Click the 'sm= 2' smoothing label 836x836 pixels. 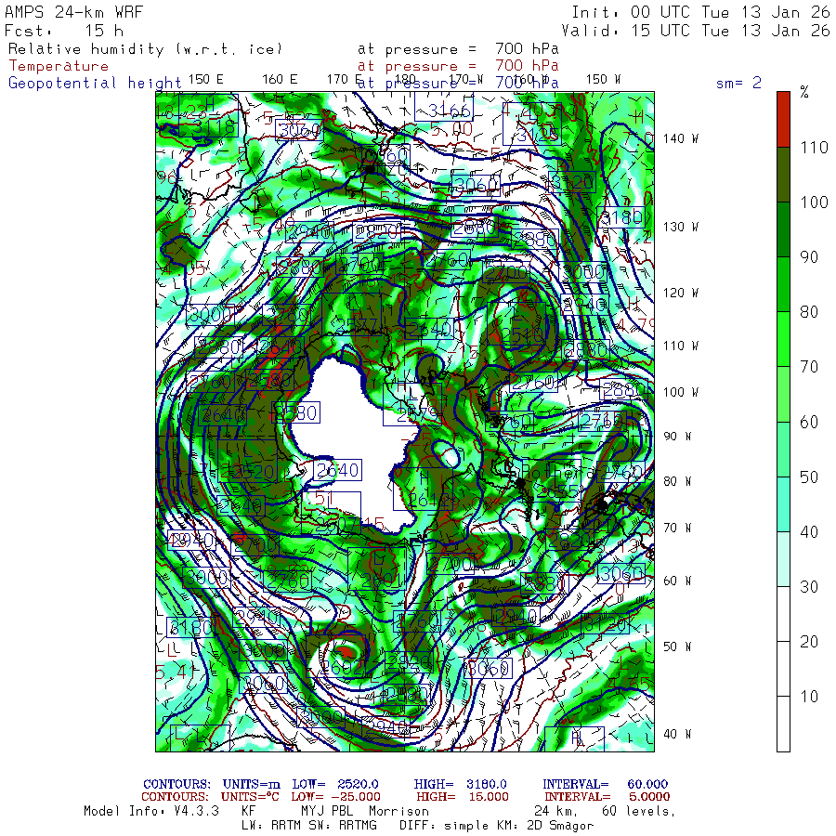(738, 83)
